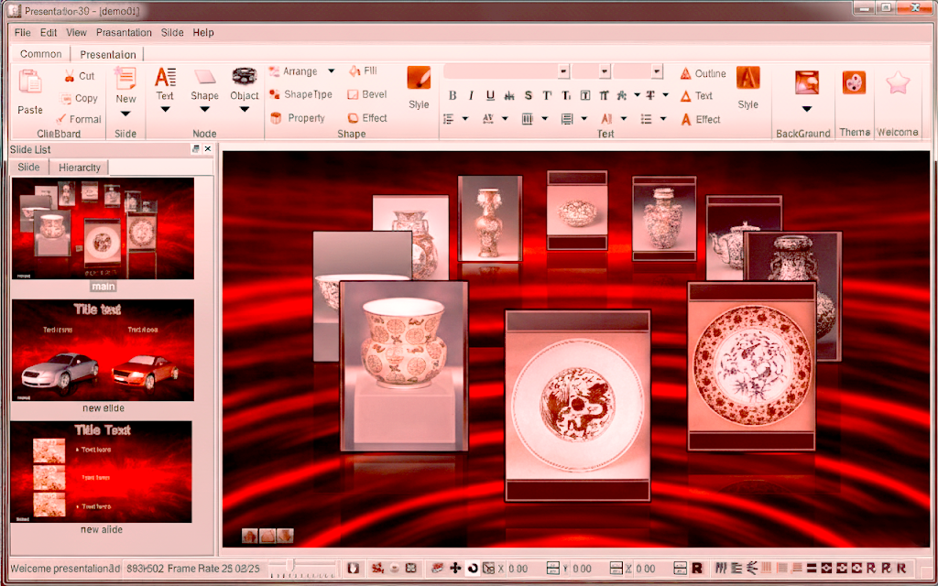Toggle italic text formatting
The height and width of the screenshot is (586, 938).
pyautogui.click(x=470, y=94)
